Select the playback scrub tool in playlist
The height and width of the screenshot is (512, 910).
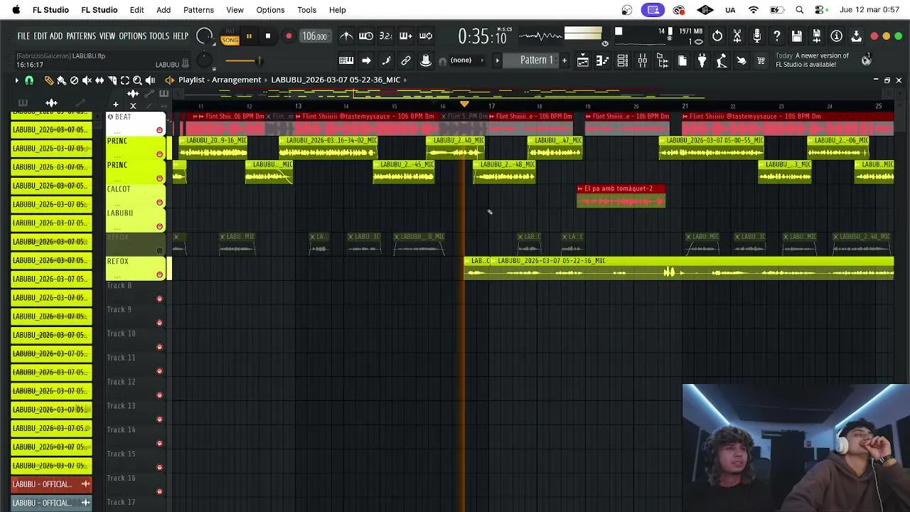pos(151,80)
